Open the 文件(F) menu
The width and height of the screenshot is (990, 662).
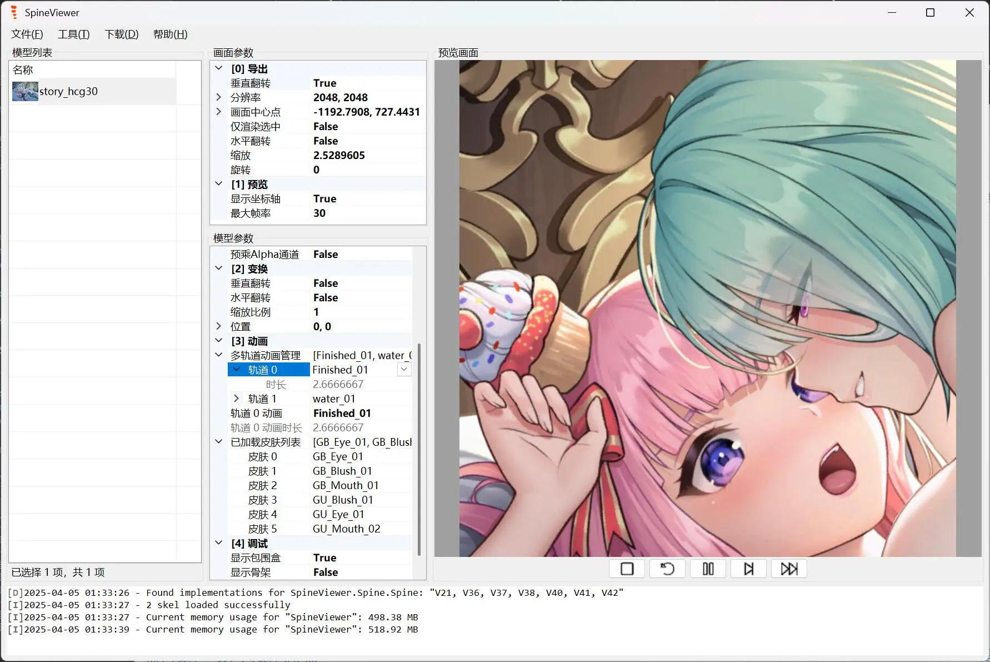(x=27, y=34)
